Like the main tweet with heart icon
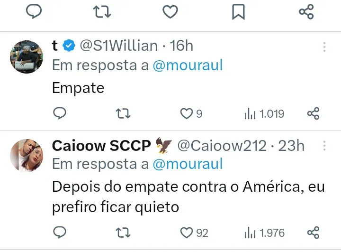The width and height of the screenshot is (341, 252). 170,12
